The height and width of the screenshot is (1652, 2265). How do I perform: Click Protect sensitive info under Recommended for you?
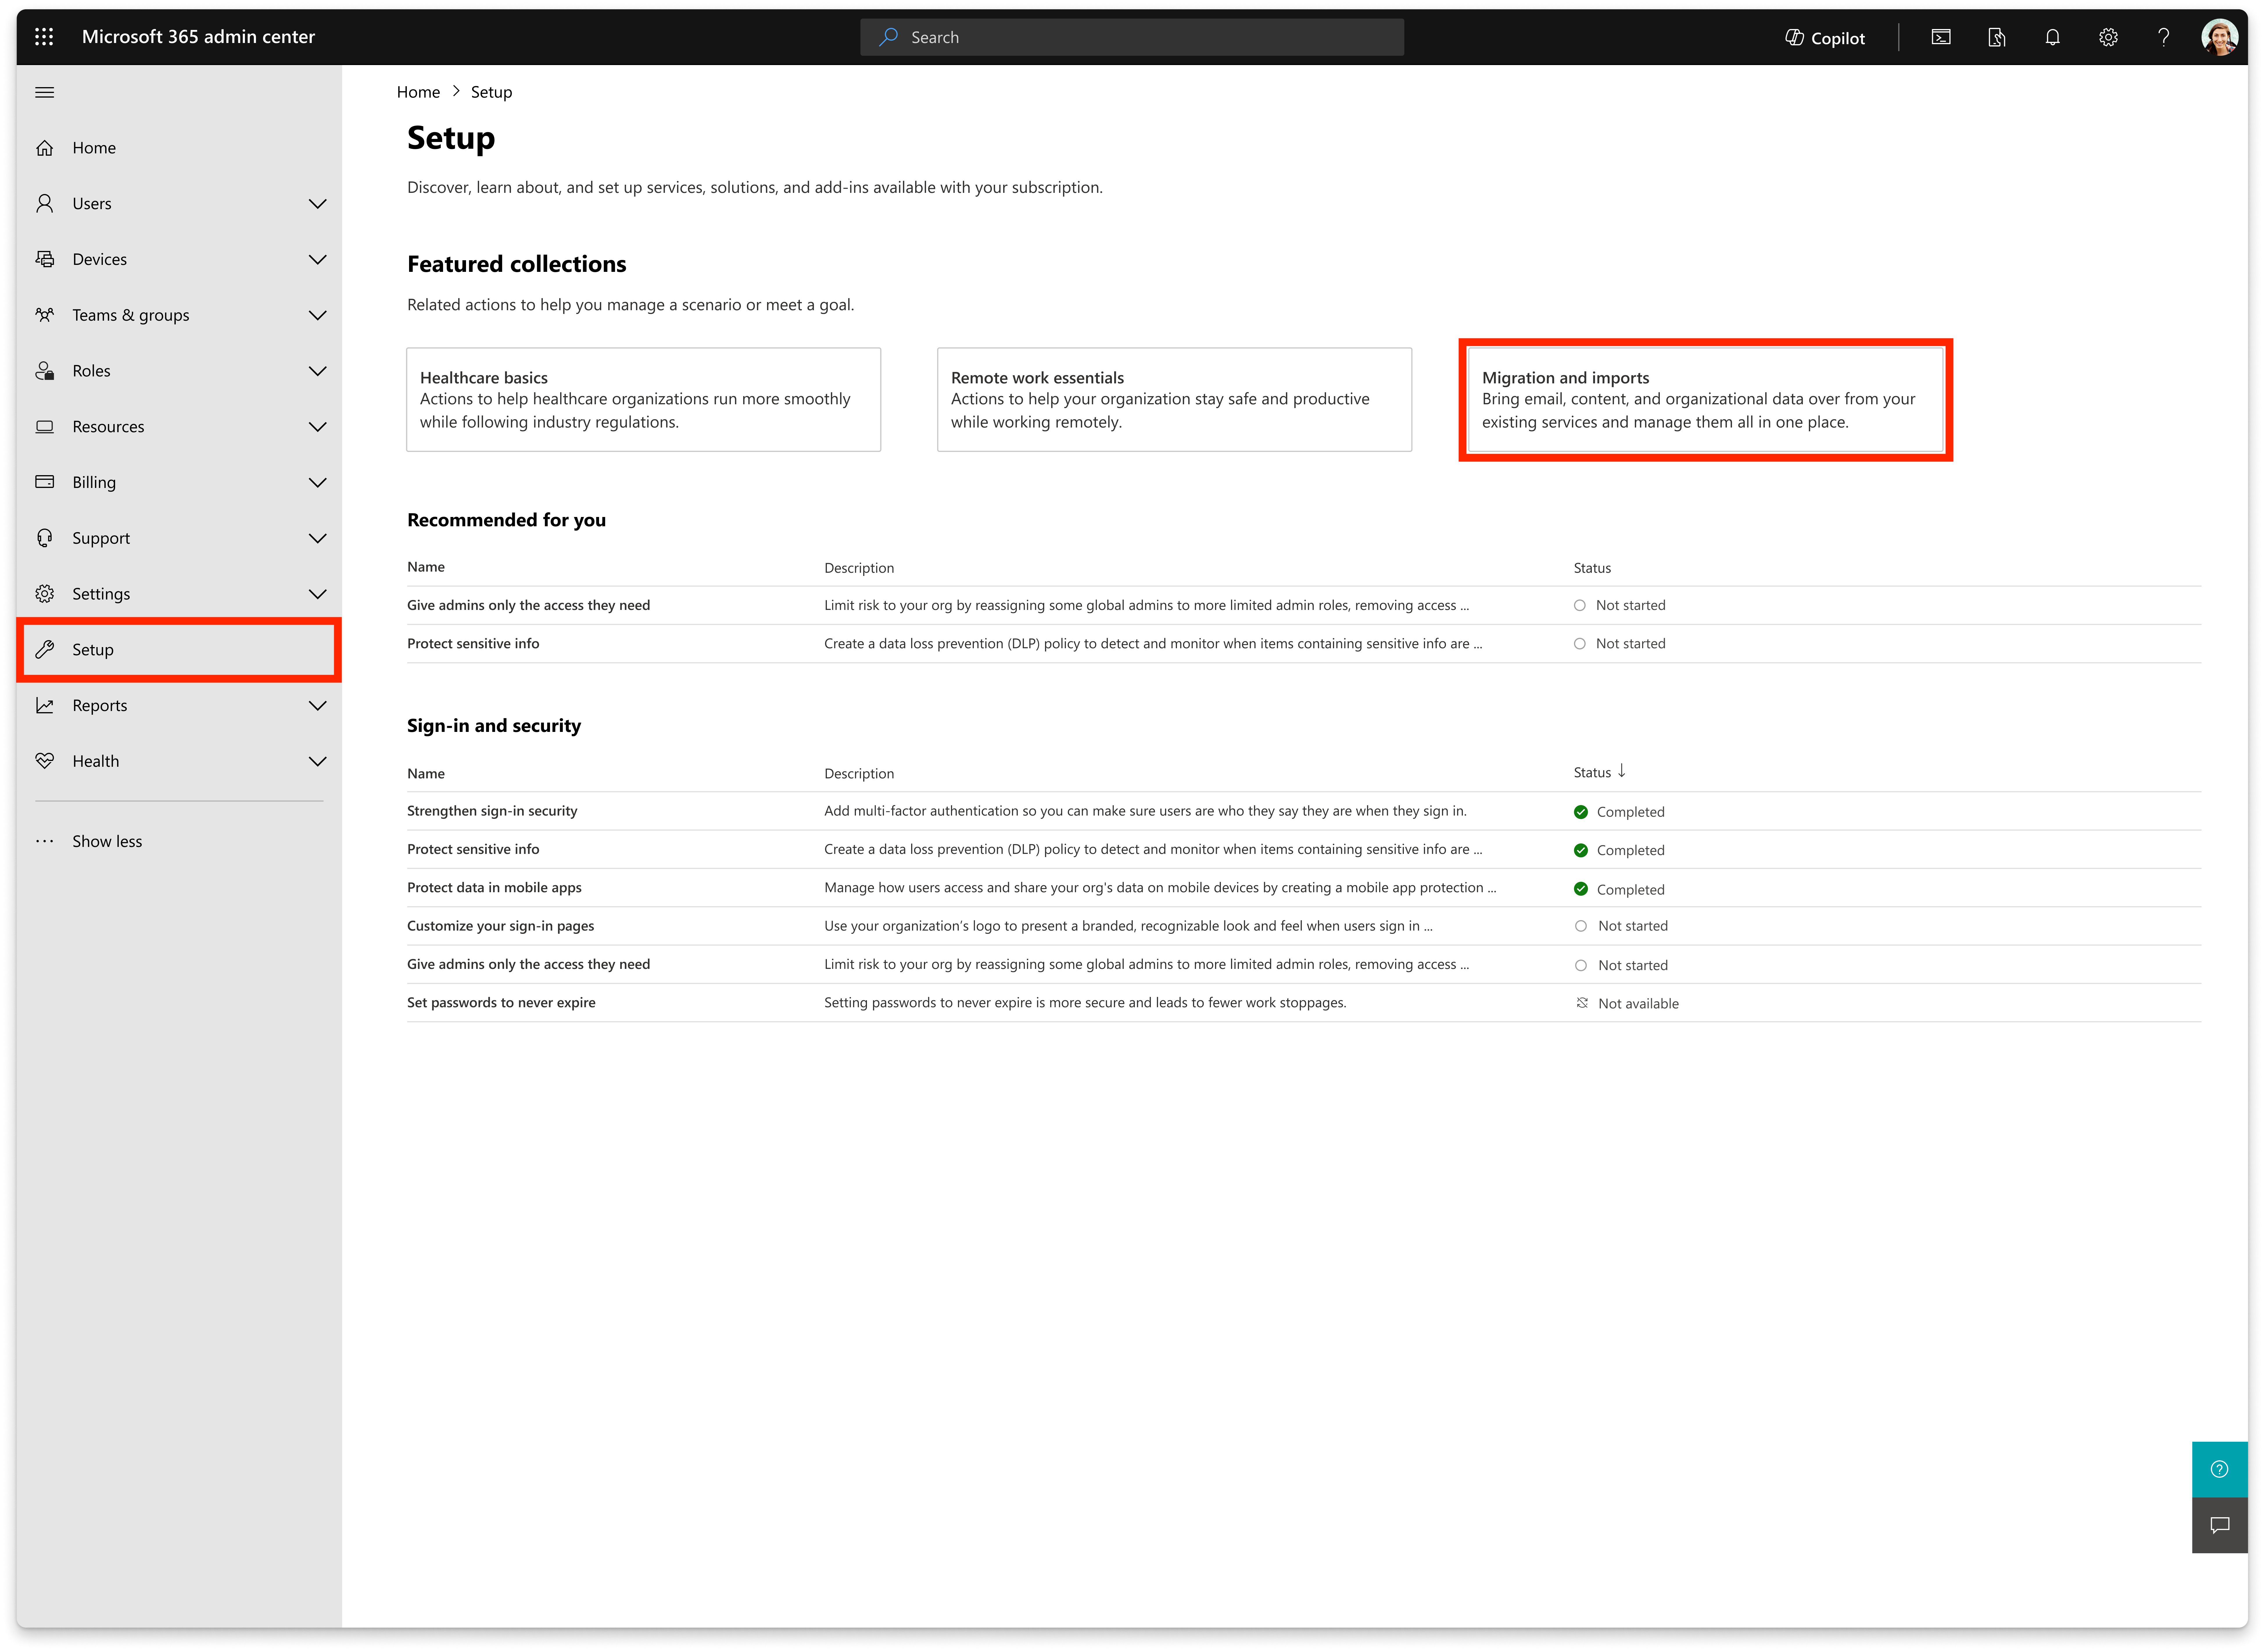click(x=473, y=644)
